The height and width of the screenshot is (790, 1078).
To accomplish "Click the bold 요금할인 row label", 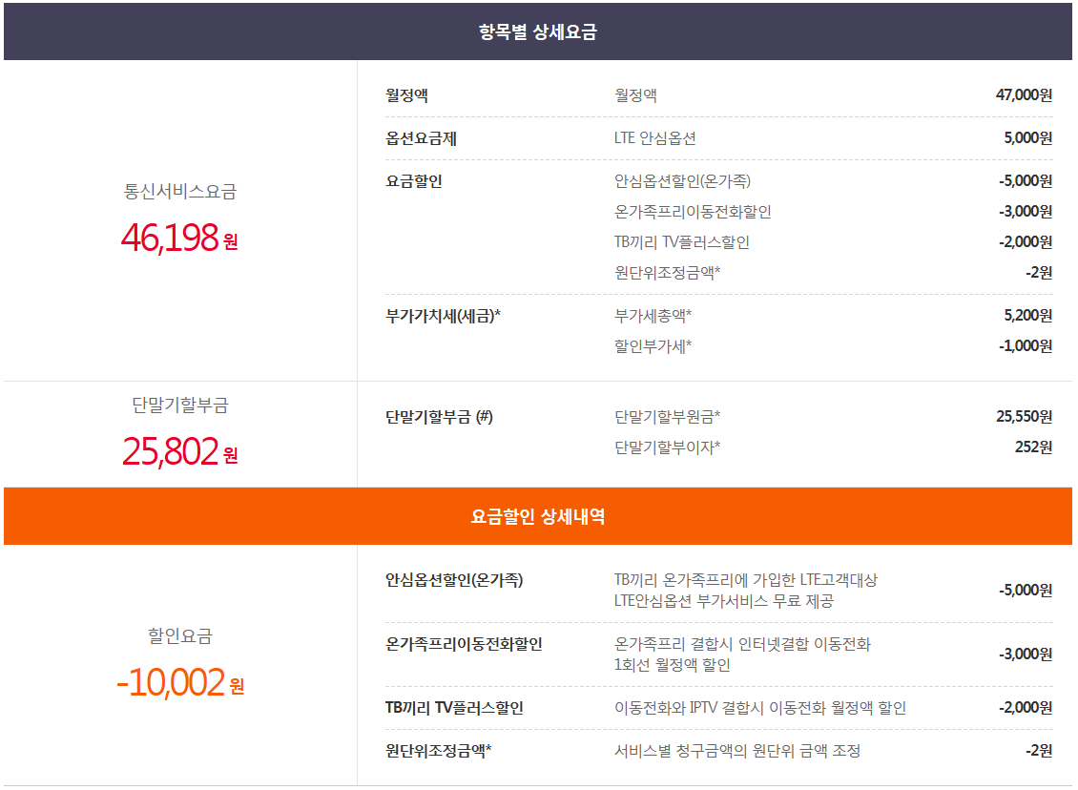I will (414, 181).
